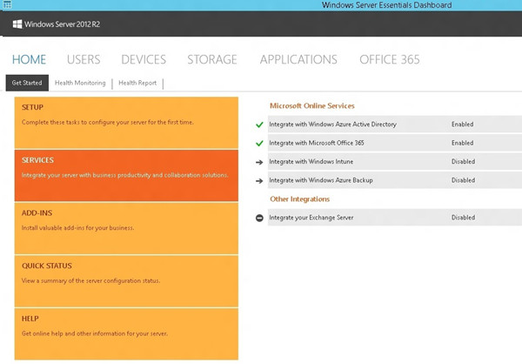Viewport: 522px width, 364px height.
Task: Switch to the USERS section
Action: tap(84, 60)
